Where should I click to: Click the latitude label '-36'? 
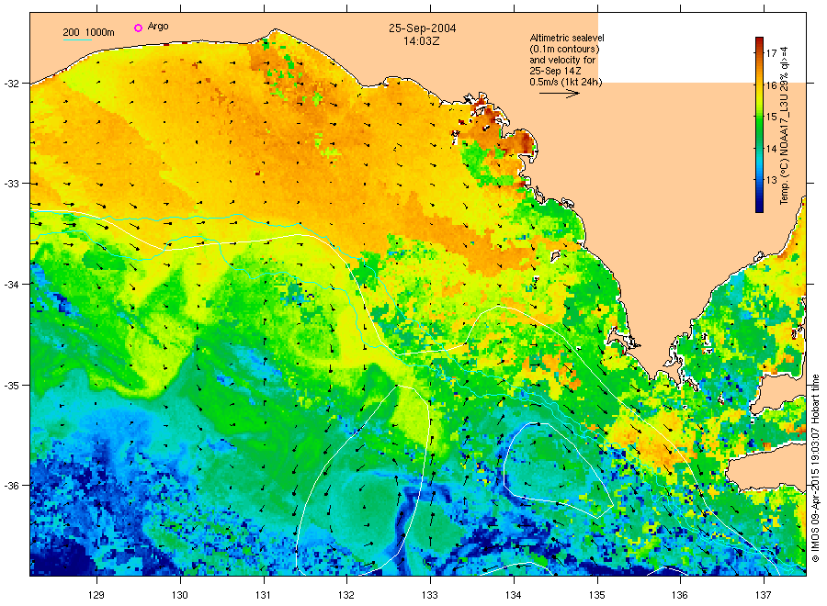(11, 486)
